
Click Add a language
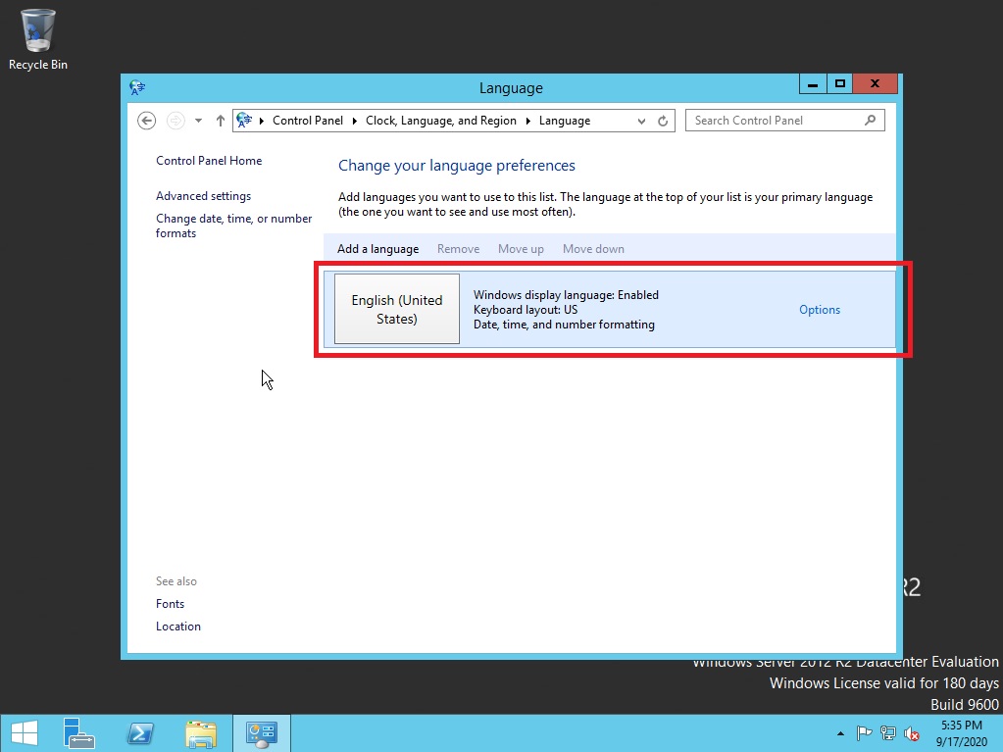point(378,249)
